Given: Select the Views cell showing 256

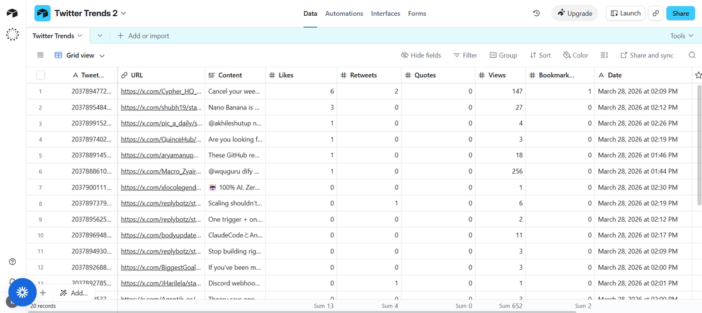Looking at the screenshot, I should 500,171.
